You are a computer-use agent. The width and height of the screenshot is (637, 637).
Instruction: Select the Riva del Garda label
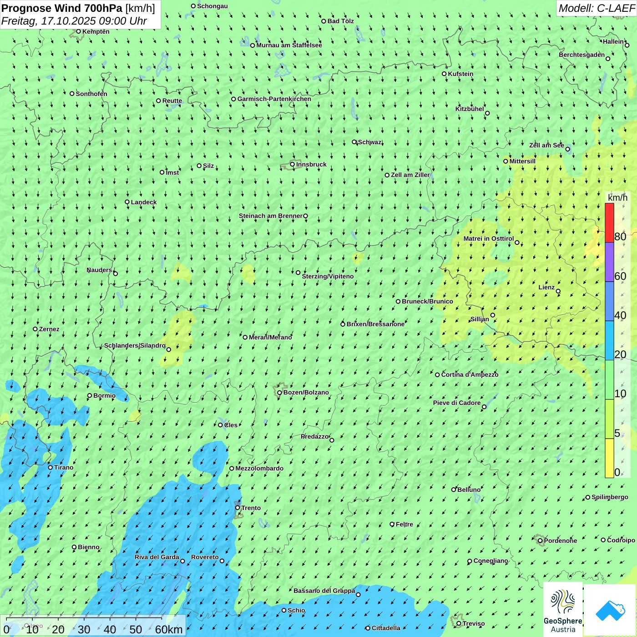coord(157,557)
